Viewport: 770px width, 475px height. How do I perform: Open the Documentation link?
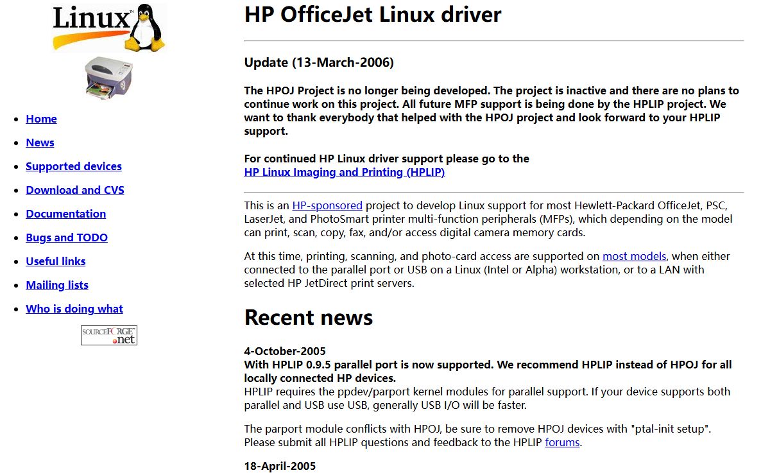(x=66, y=214)
